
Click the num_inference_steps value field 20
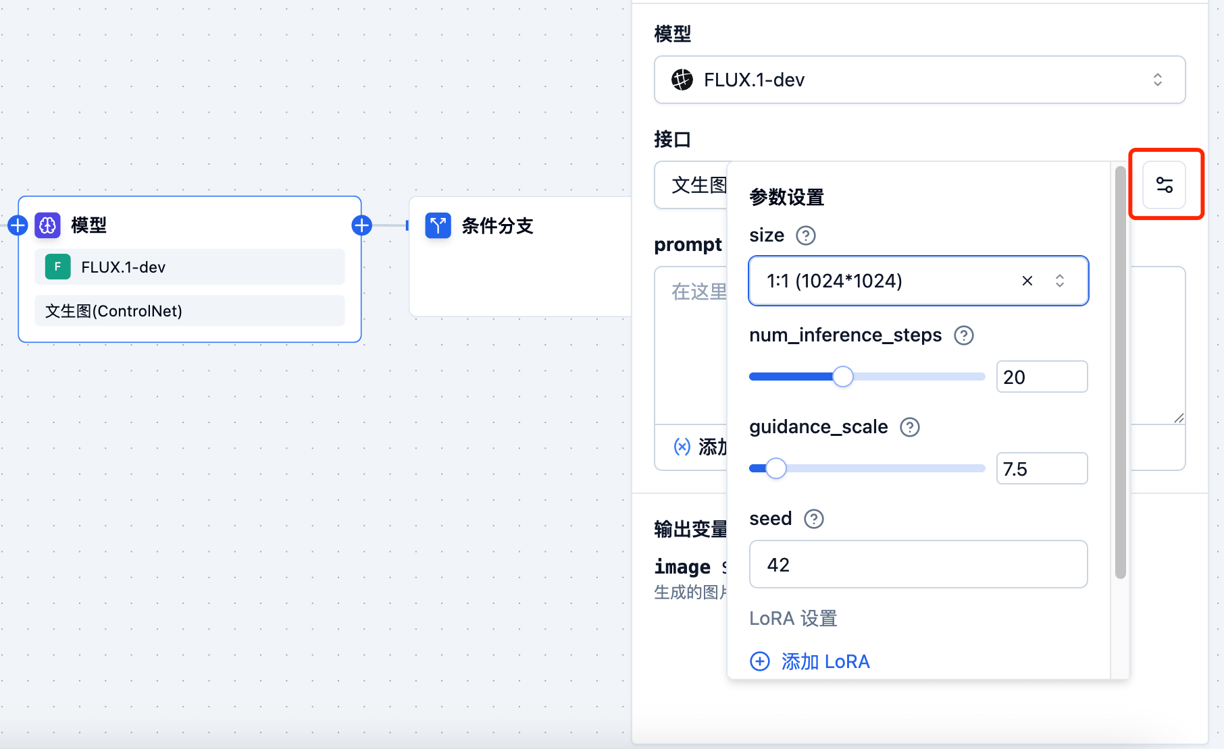coord(1041,377)
